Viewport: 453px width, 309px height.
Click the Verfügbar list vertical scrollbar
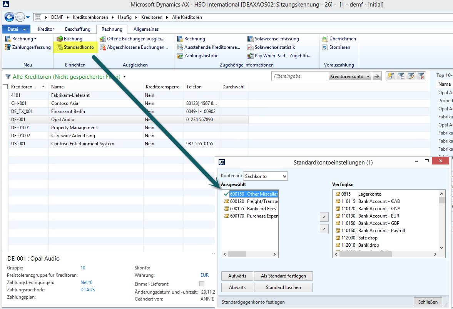pos(442,223)
